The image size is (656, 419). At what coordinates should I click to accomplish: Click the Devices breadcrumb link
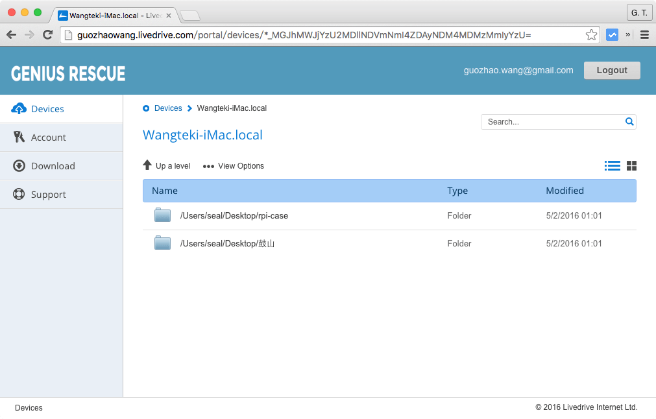click(167, 108)
